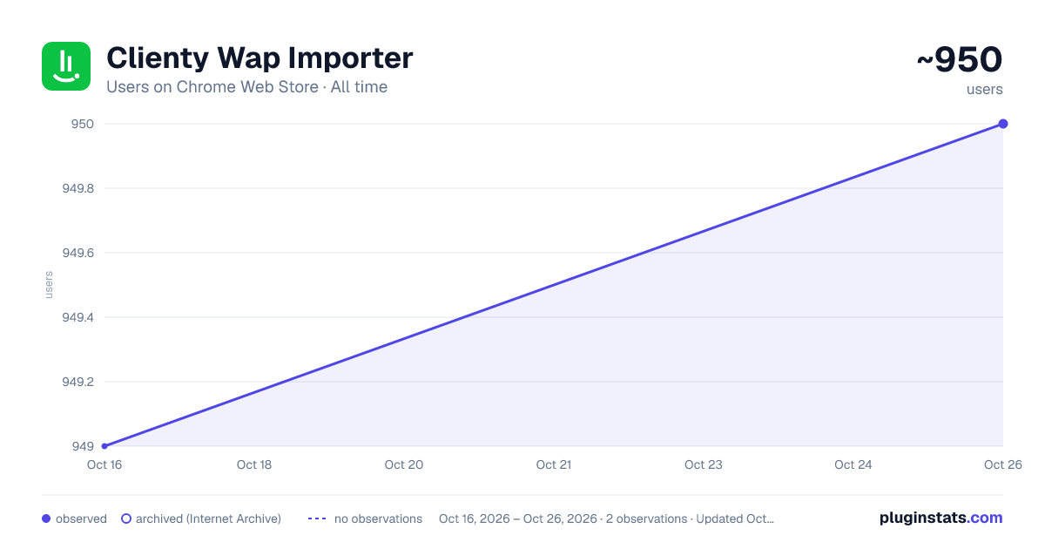
Task: Click the vertical 'users' y-axis title
Action: [49, 285]
